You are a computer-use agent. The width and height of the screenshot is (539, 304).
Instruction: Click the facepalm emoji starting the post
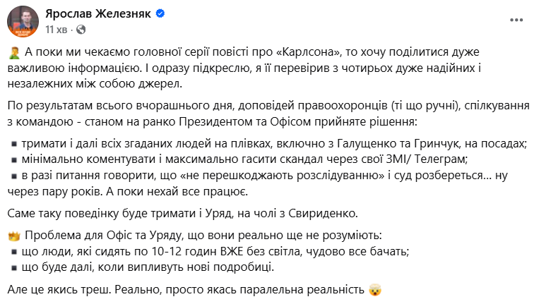(x=14, y=54)
